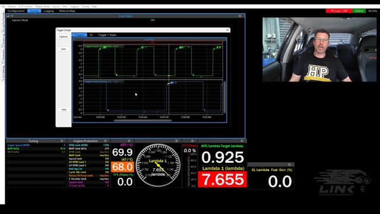Select the Triggers tab in Trigger Scope

point(80,35)
